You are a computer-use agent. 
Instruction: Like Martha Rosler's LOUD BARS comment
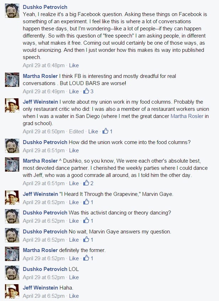pos(74,91)
